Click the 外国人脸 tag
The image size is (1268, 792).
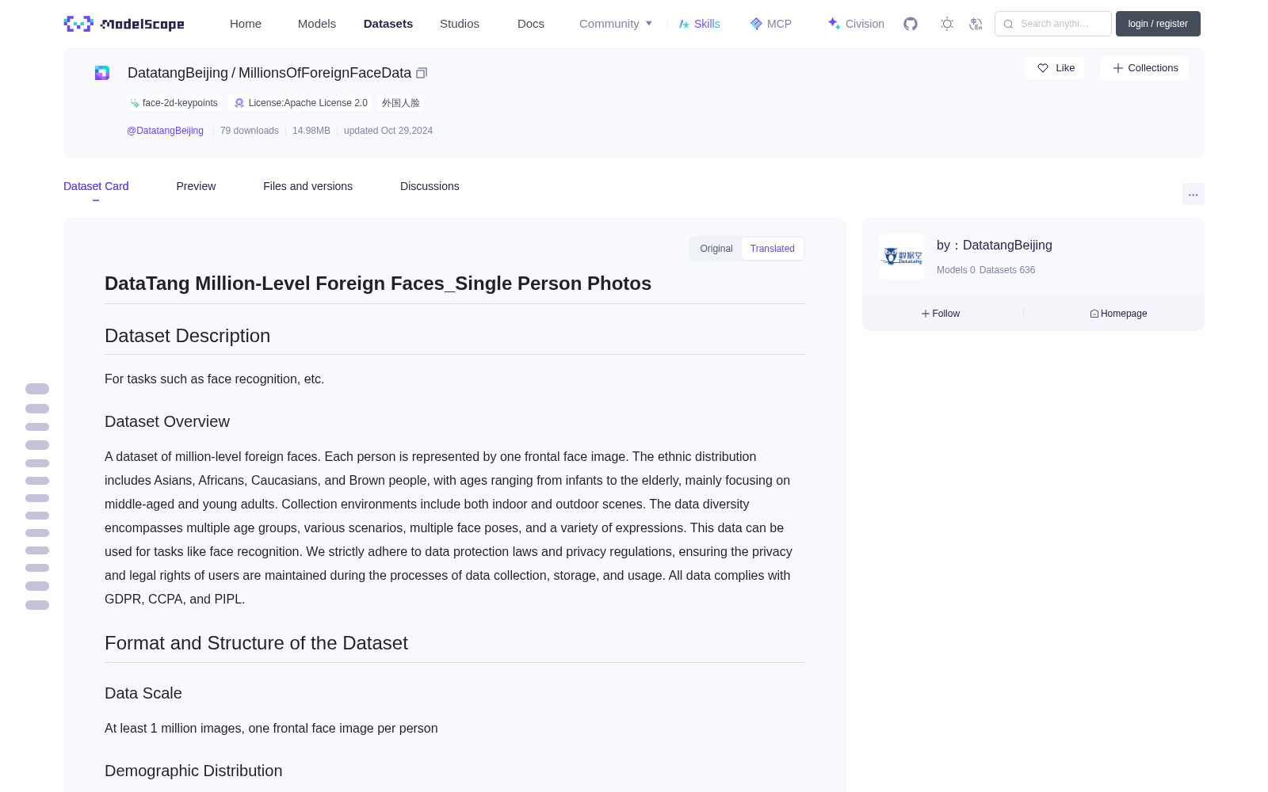(401, 103)
